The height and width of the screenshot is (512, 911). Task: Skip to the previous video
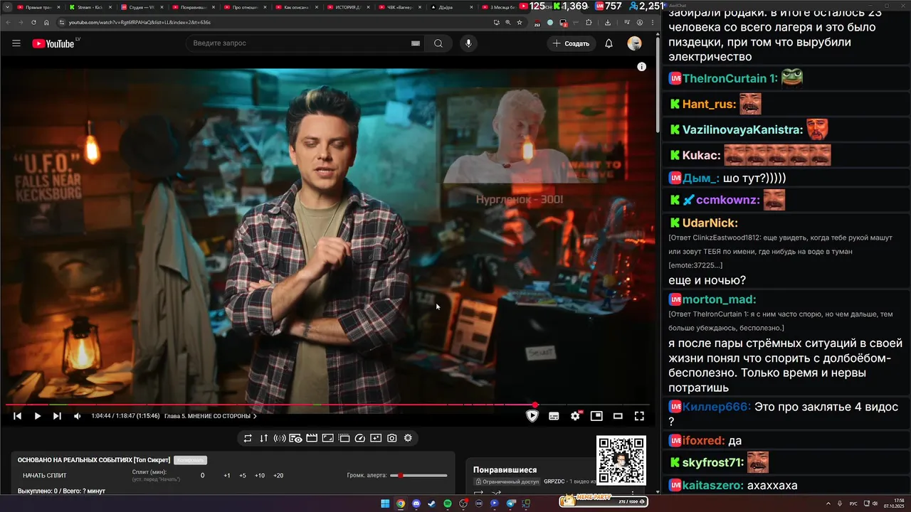(x=18, y=416)
